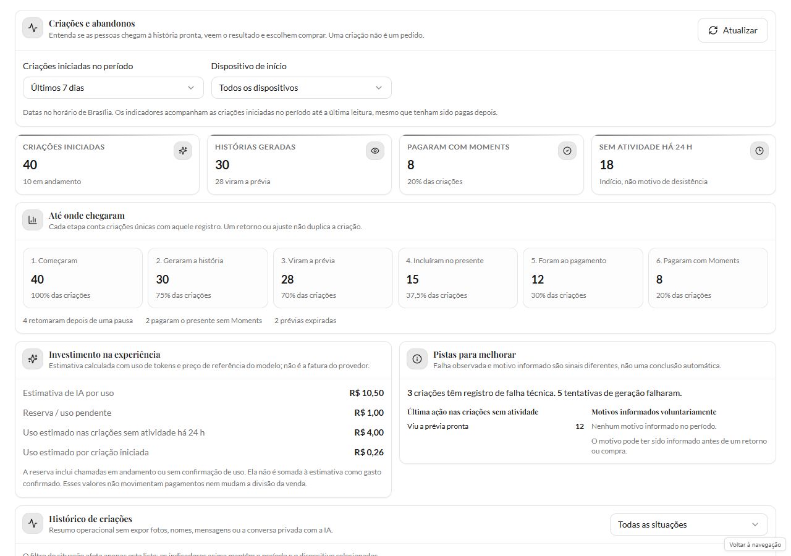The height and width of the screenshot is (556, 791).
Task: Select the 6. Pagaram com Moments card
Action: tap(708, 278)
